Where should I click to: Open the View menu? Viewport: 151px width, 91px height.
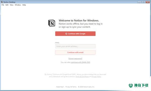tap(12, 5)
